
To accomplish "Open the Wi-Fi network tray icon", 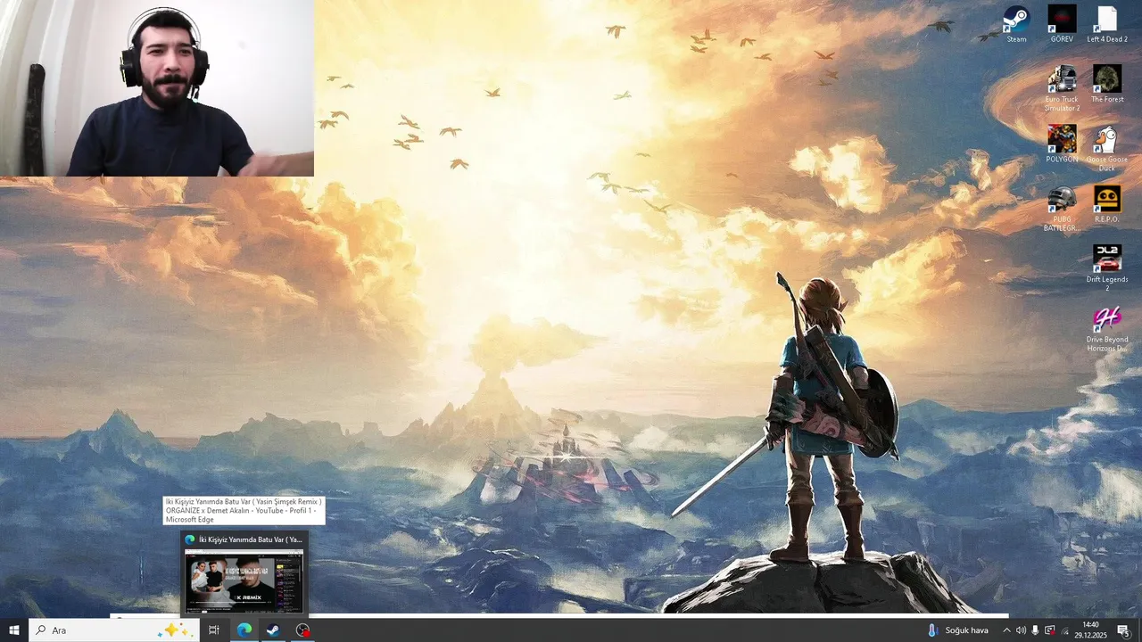I will [x=1064, y=630].
